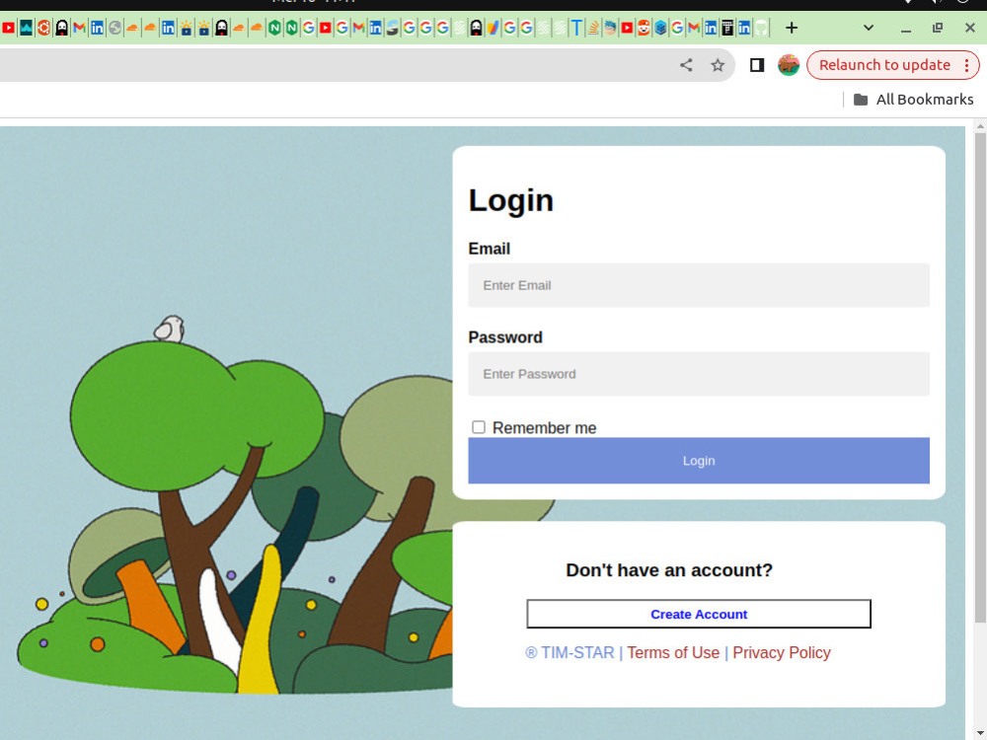Click the Enter Password field
This screenshot has height=740, width=987.
698,374
